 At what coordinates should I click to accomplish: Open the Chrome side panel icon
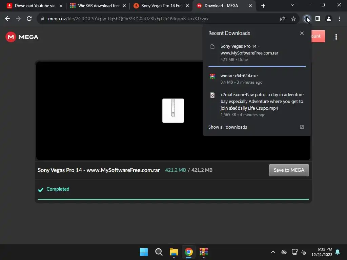coord(318,19)
